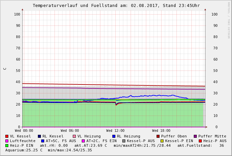Click the red Heiz-P AUS swatch
The height and width of the screenshot is (156, 232).
pos(200,141)
